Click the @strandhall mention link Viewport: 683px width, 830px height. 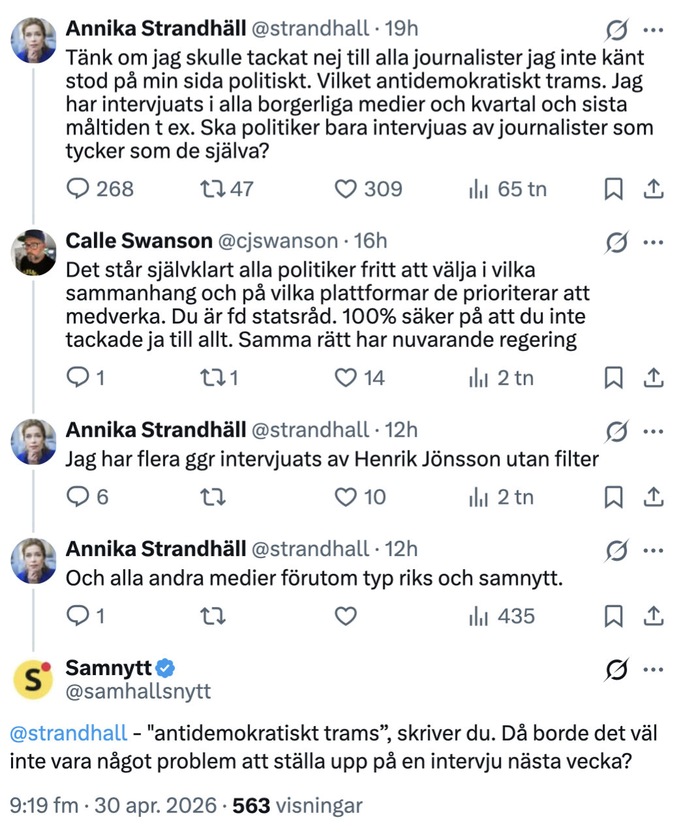tap(69, 733)
